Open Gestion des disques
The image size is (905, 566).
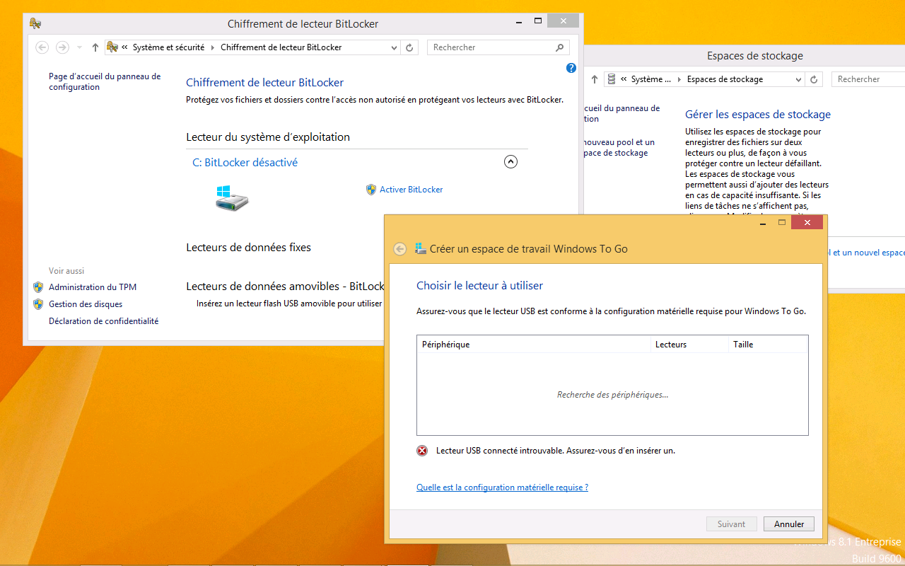point(86,304)
